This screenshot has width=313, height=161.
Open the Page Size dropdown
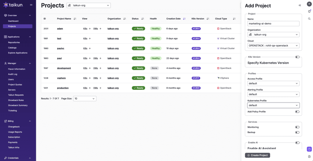[x=85, y=98]
